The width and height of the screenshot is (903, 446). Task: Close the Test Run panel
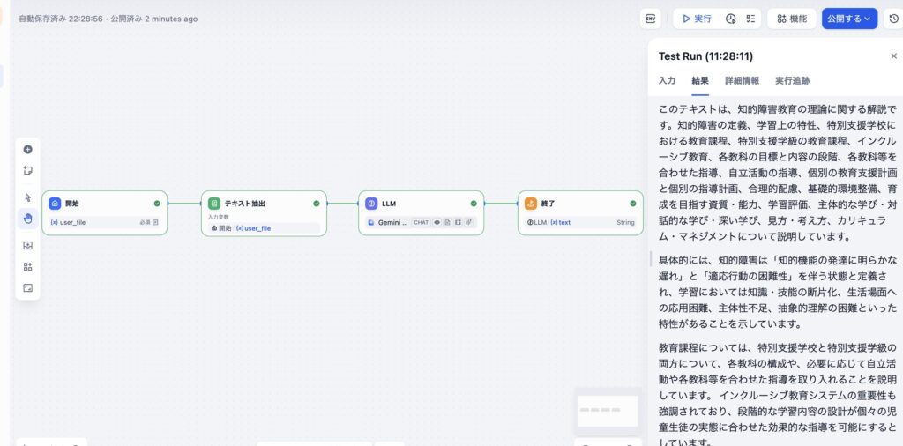pos(894,56)
